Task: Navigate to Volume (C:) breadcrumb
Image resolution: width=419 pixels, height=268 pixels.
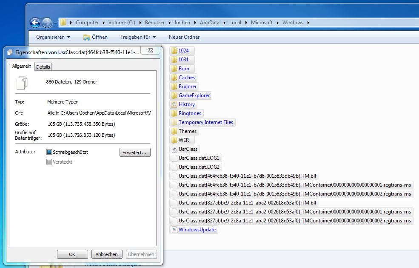Action: 122,23
